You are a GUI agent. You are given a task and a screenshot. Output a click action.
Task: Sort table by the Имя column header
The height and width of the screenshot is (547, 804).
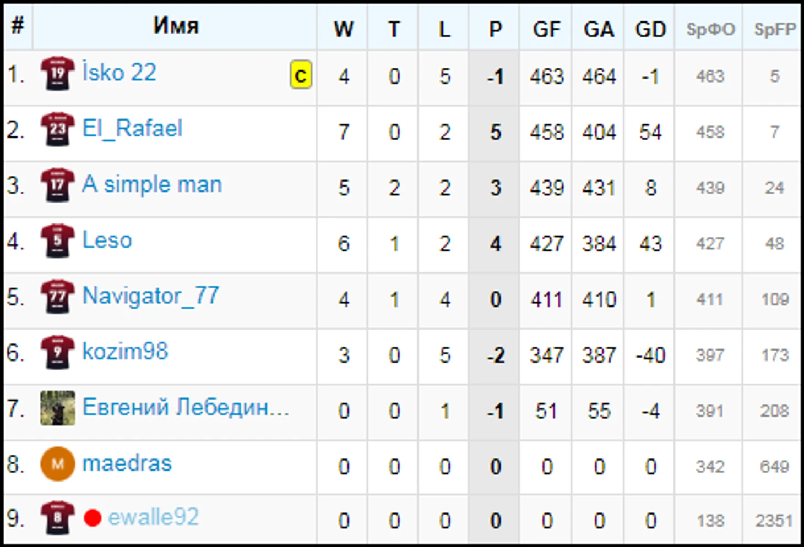(x=175, y=26)
